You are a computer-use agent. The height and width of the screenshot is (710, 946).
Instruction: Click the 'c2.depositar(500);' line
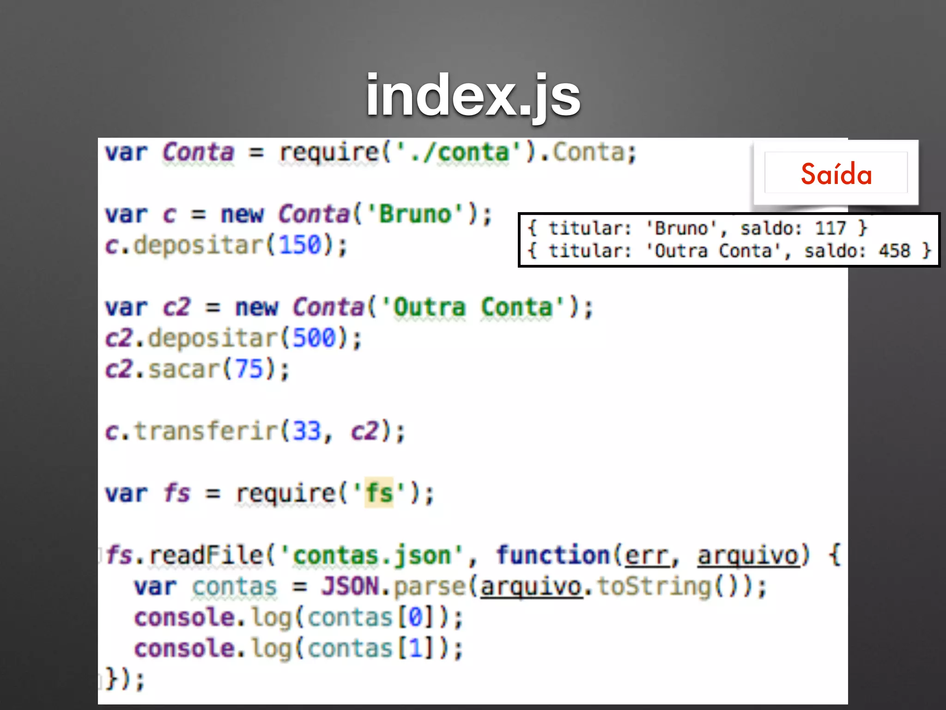(x=233, y=338)
